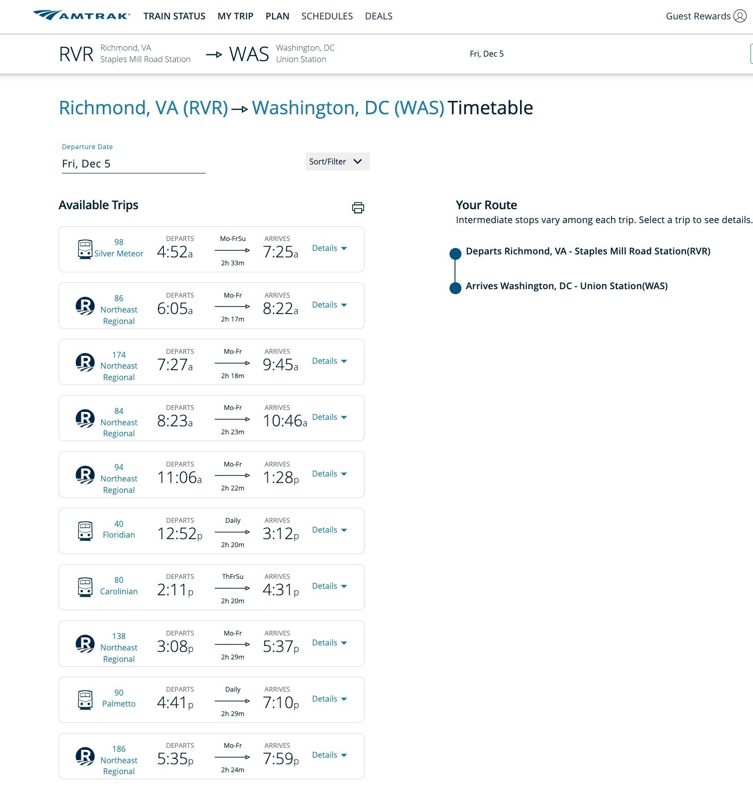The image size is (753, 805).
Task: Expand Details for train 138 at 3:08p
Action: 329,643
